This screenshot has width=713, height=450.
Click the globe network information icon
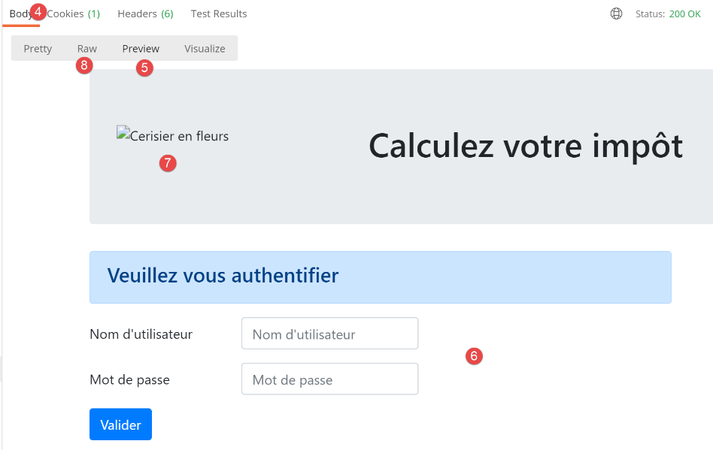coord(616,14)
